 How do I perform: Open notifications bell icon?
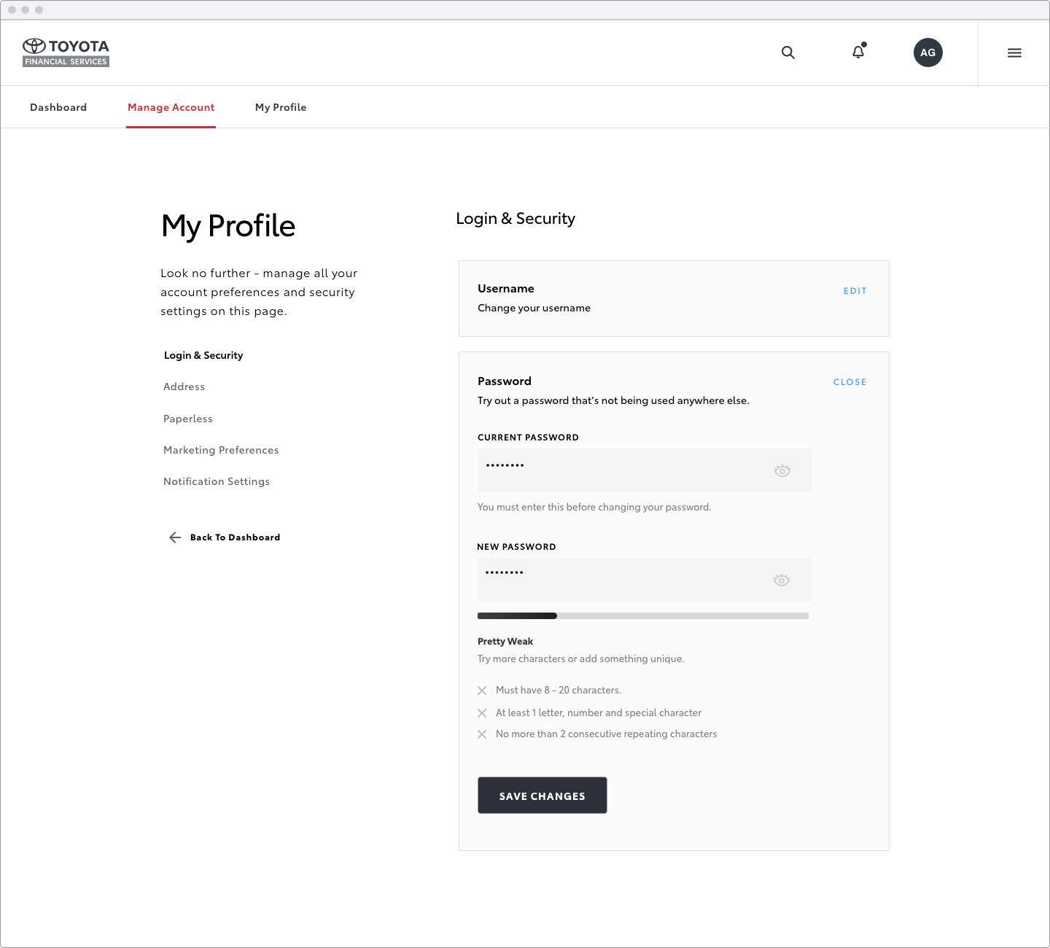pos(859,52)
